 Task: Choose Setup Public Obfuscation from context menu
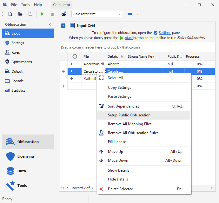129,115
